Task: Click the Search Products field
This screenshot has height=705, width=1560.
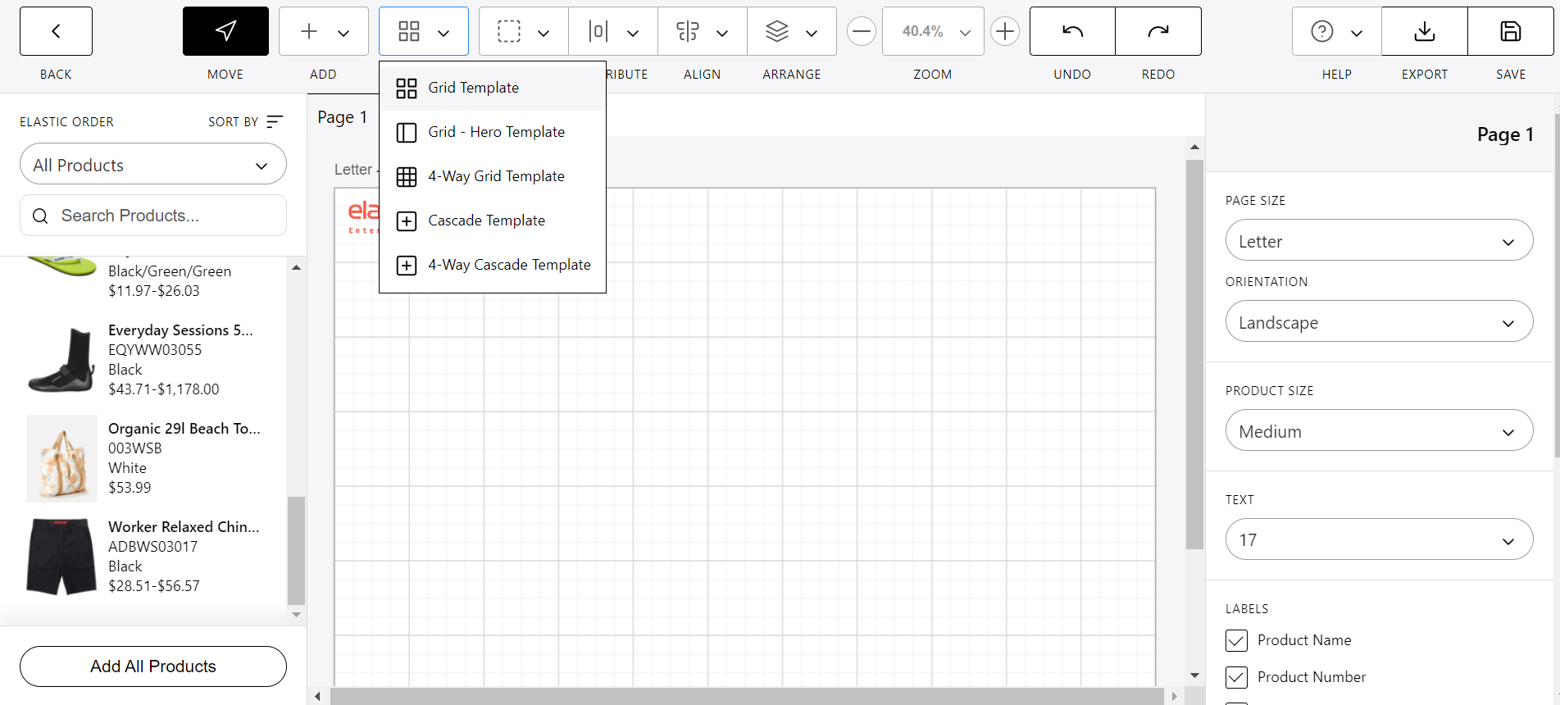Action: point(153,216)
